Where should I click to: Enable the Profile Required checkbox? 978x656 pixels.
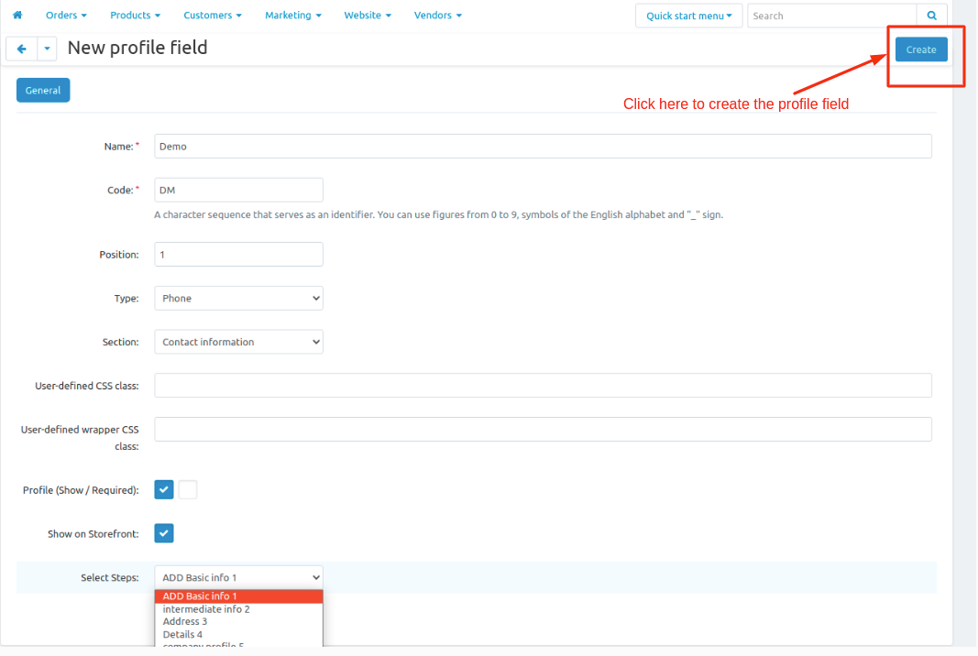(188, 490)
